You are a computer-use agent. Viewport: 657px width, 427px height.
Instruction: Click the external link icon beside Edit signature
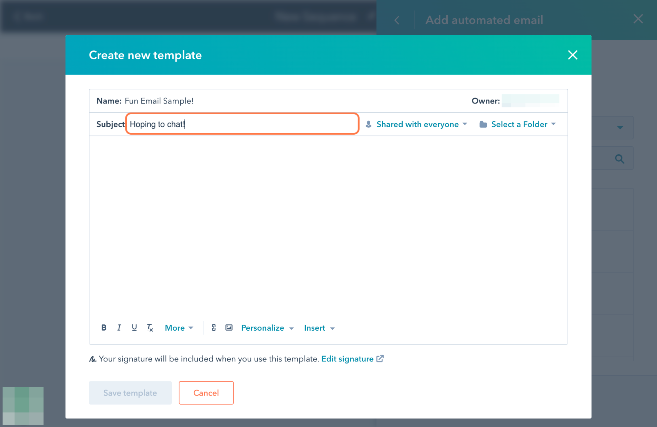click(380, 359)
